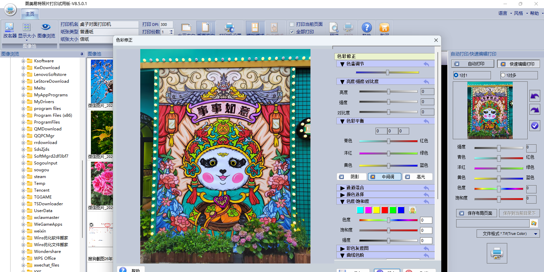Pick the cyan color swatch
Screen dimensions: 544x272
pyautogui.click(x=360, y=210)
